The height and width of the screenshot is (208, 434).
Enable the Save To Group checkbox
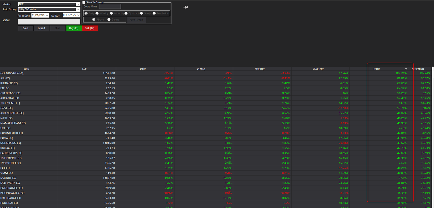(x=84, y=2)
